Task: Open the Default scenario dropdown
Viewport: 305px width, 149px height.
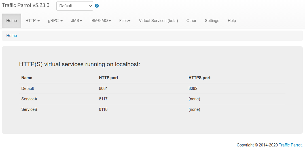Action: [75, 6]
